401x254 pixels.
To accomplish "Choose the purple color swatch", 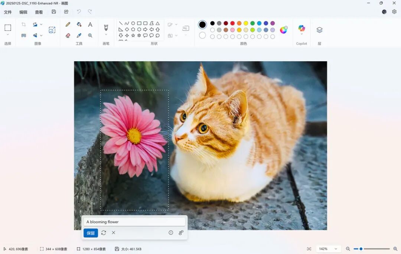I will [x=273, y=23].
